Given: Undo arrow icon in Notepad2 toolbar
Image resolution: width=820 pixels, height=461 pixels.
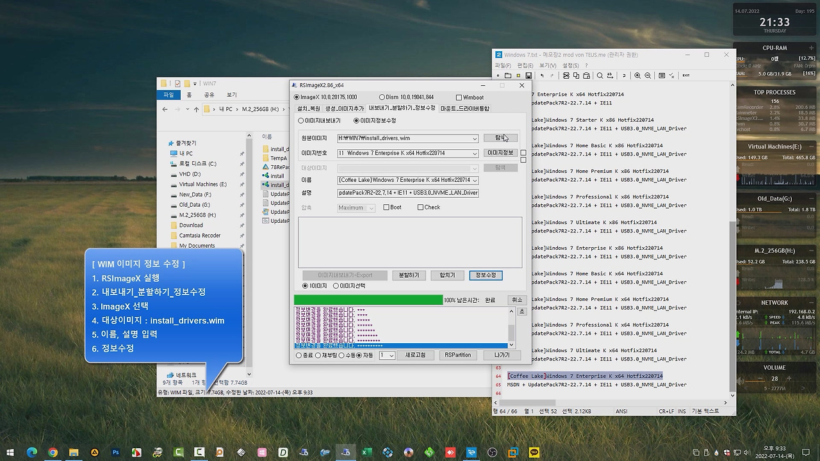Looking at the screenshot, I should (x=542, y=76).
